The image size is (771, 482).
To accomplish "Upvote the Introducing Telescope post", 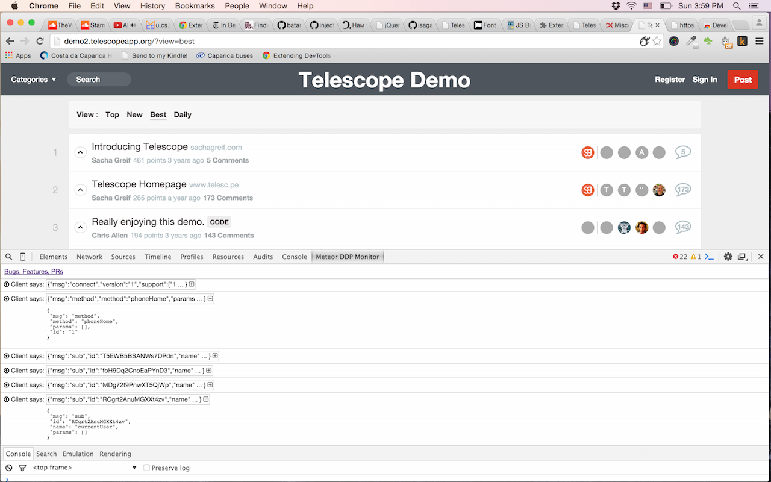I will (x=80, y=152).
